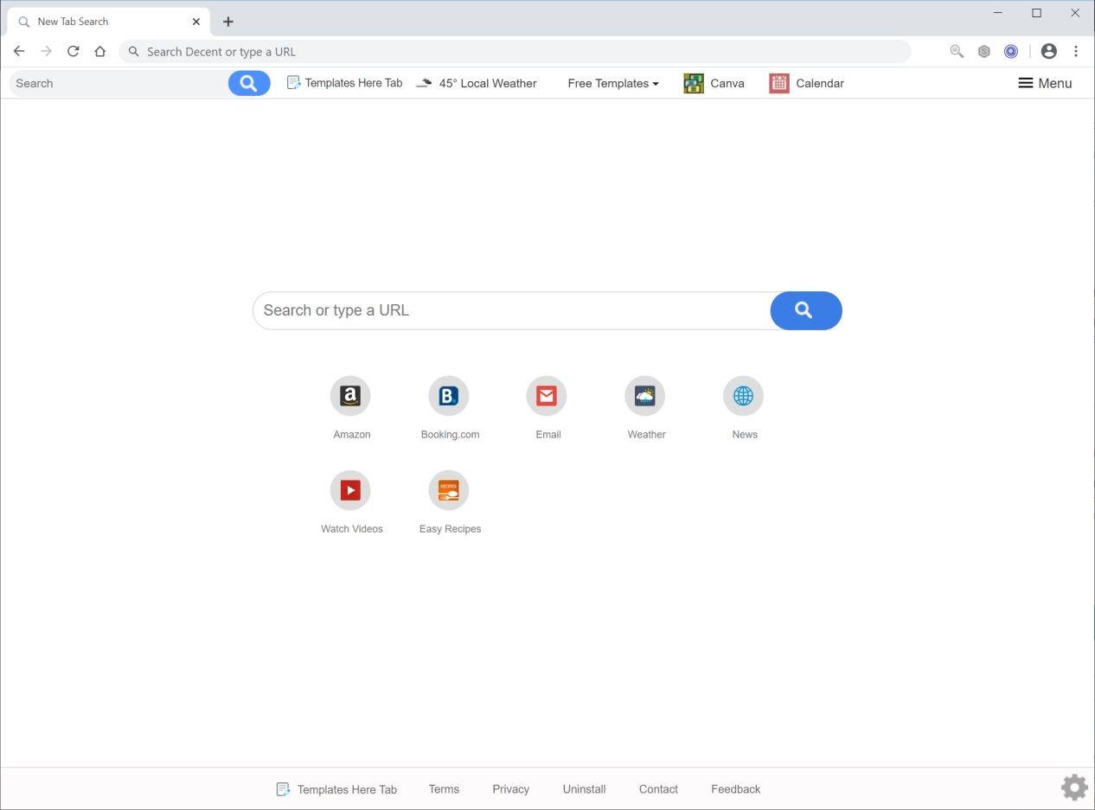
Task: Open the Weather shortcut icon
Action: [x=645, y=396]
